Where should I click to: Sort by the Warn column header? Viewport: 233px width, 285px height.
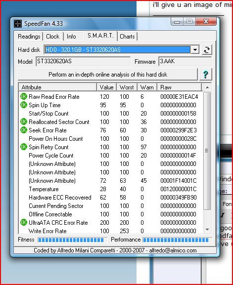147,87
